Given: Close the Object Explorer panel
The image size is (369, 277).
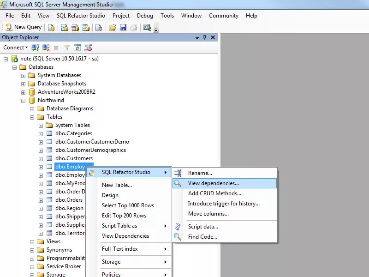Looking at the screenshot, I should point(213,37).
